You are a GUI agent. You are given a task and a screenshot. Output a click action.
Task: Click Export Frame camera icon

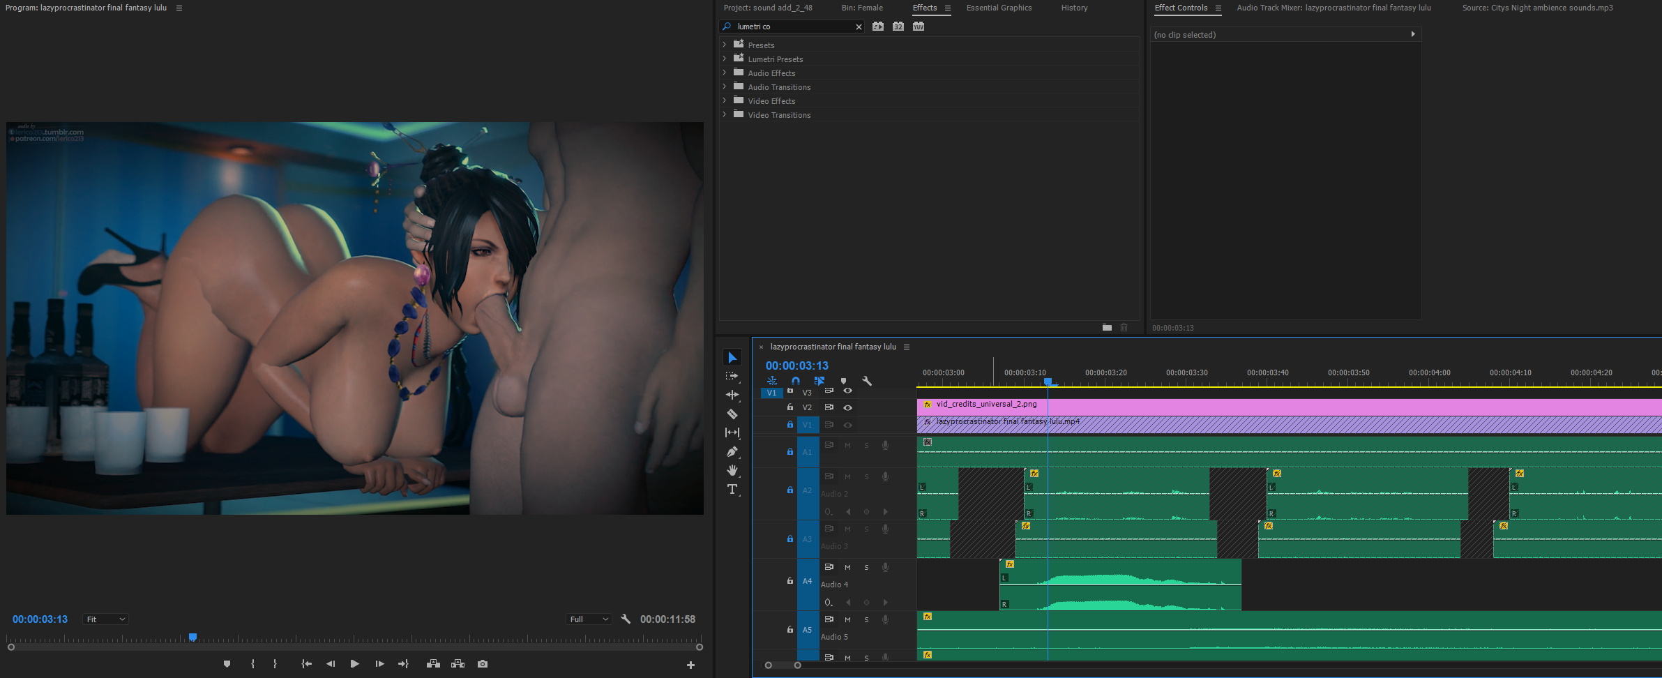[x=483, y=664]
